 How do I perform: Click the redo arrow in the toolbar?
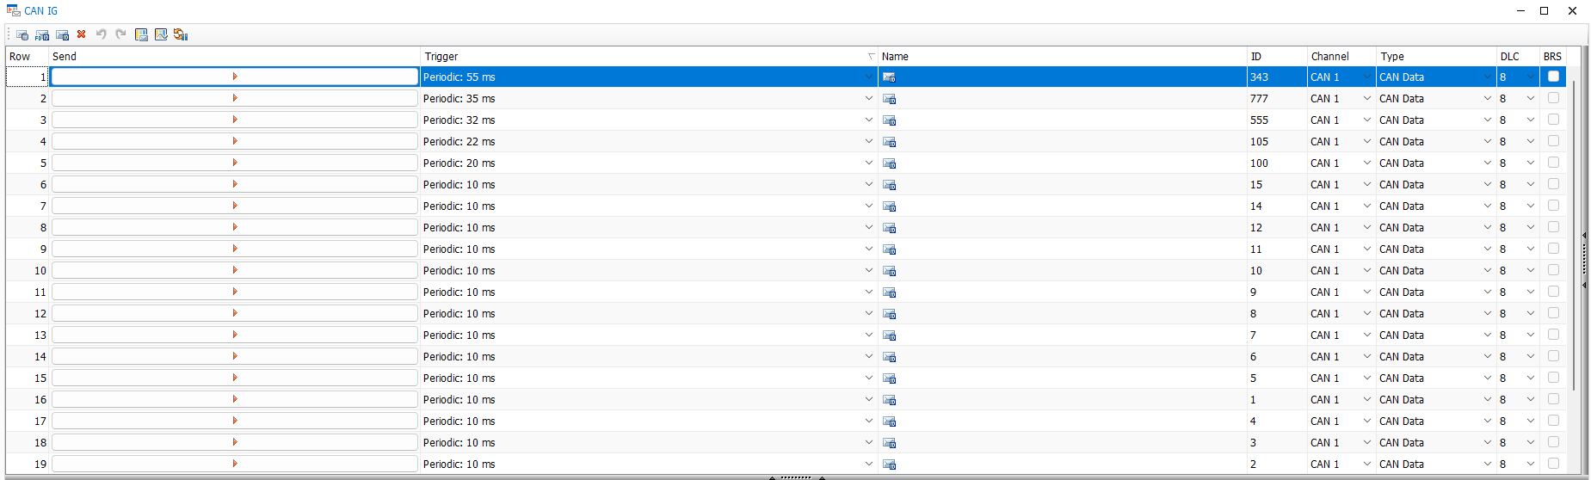[121, 34]
